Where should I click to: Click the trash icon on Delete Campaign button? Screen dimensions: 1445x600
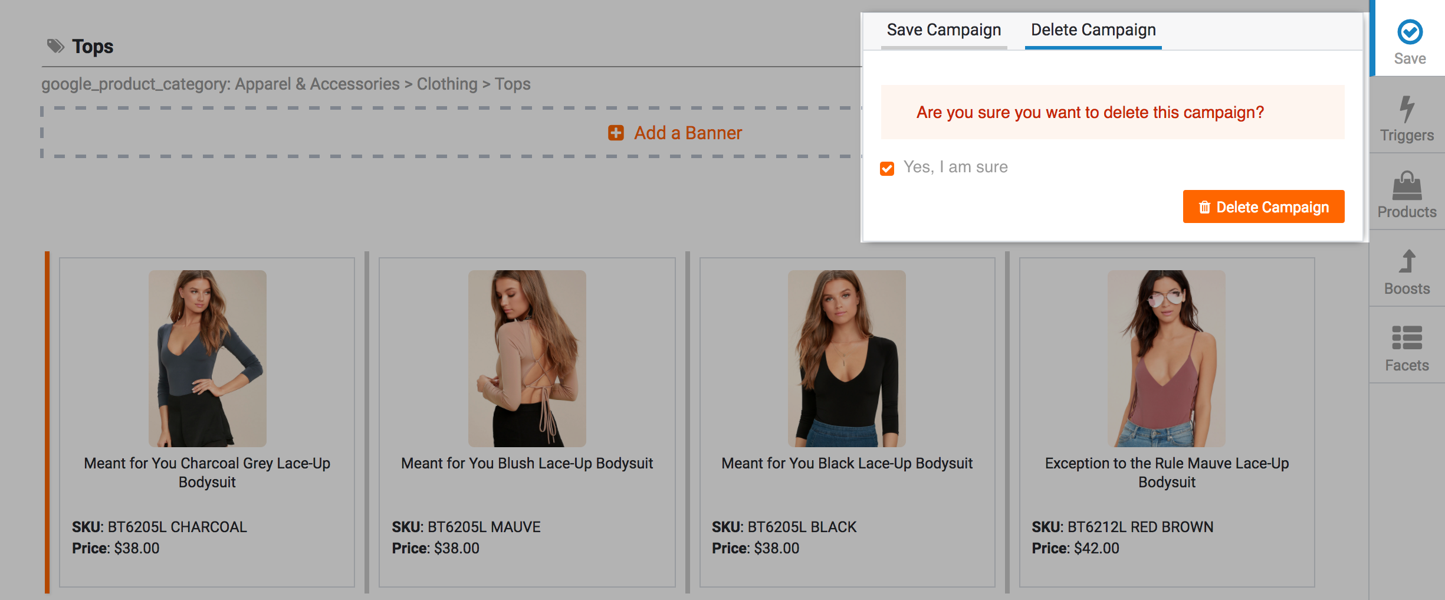pyautogui.click(x=1204, y=207)
